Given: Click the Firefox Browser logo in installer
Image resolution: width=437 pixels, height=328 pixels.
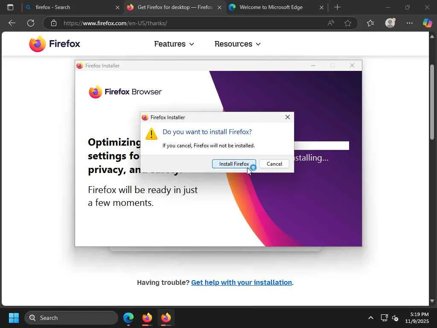Looking at the screenshot, I should pos(125,92).
